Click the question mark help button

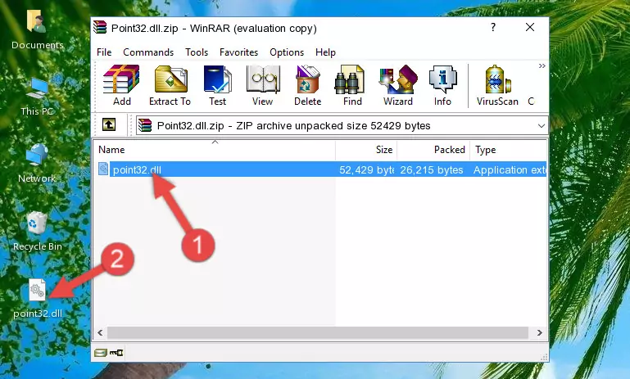click(493, 27)
